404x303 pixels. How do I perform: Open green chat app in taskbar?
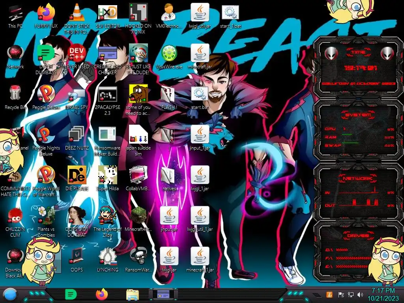point(71,294)
